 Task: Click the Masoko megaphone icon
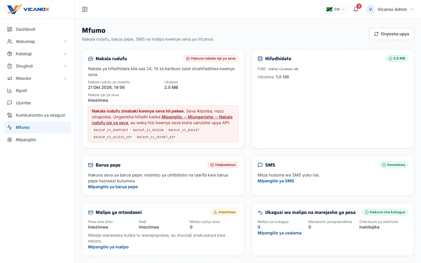[10, 78]
